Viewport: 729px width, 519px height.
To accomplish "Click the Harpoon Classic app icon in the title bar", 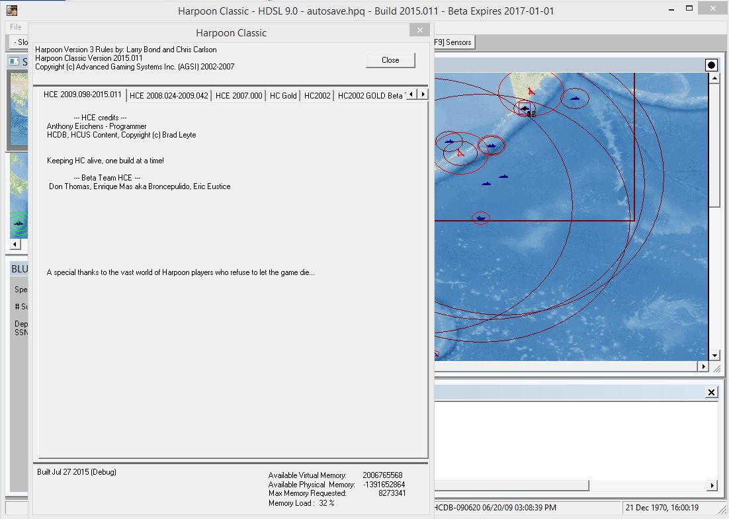I will (x=11, y=11).
